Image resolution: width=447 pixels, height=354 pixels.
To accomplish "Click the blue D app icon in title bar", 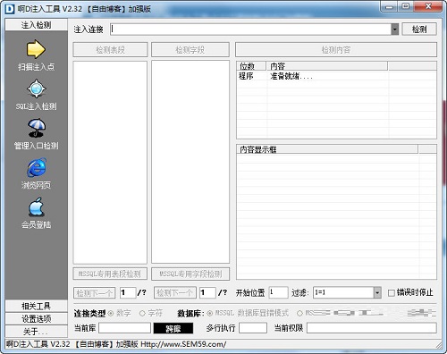I will pos(10,9).
